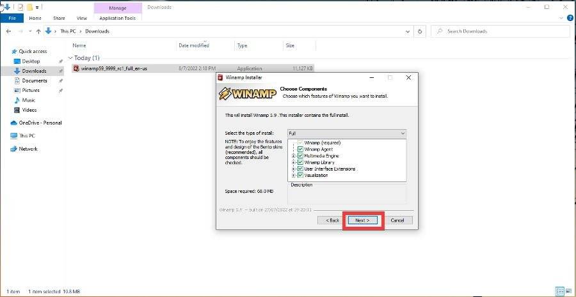Expand the Visualization tree node

[294, 175]
